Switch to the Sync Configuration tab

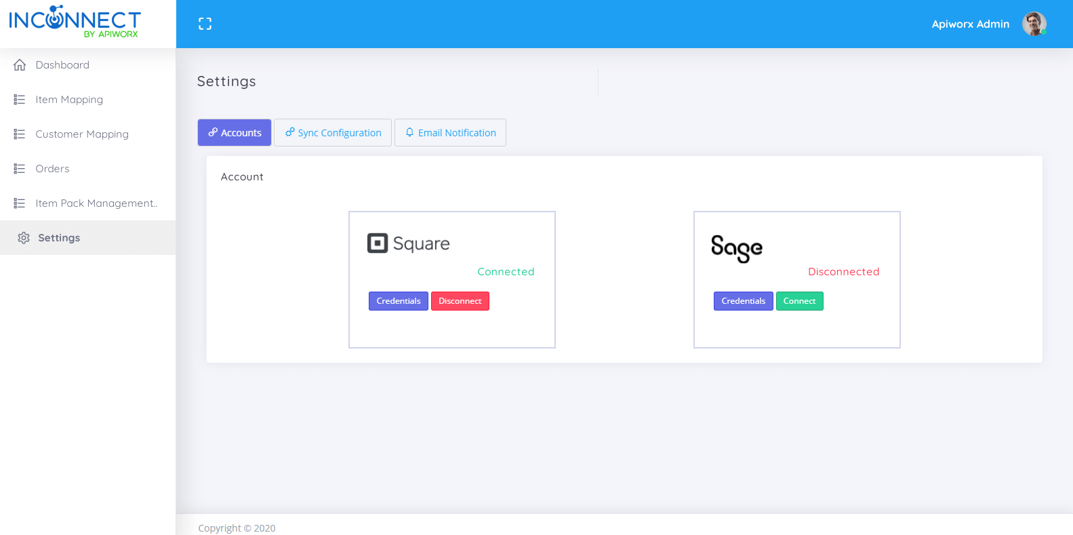pos(333,133)
